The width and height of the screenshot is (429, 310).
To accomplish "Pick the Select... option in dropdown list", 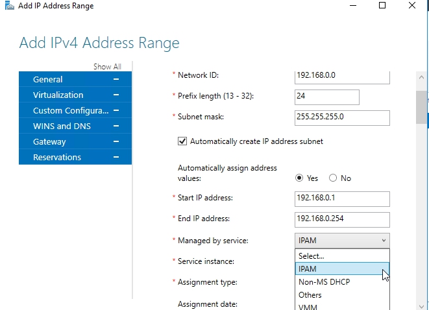I will (x=312, y=256).
